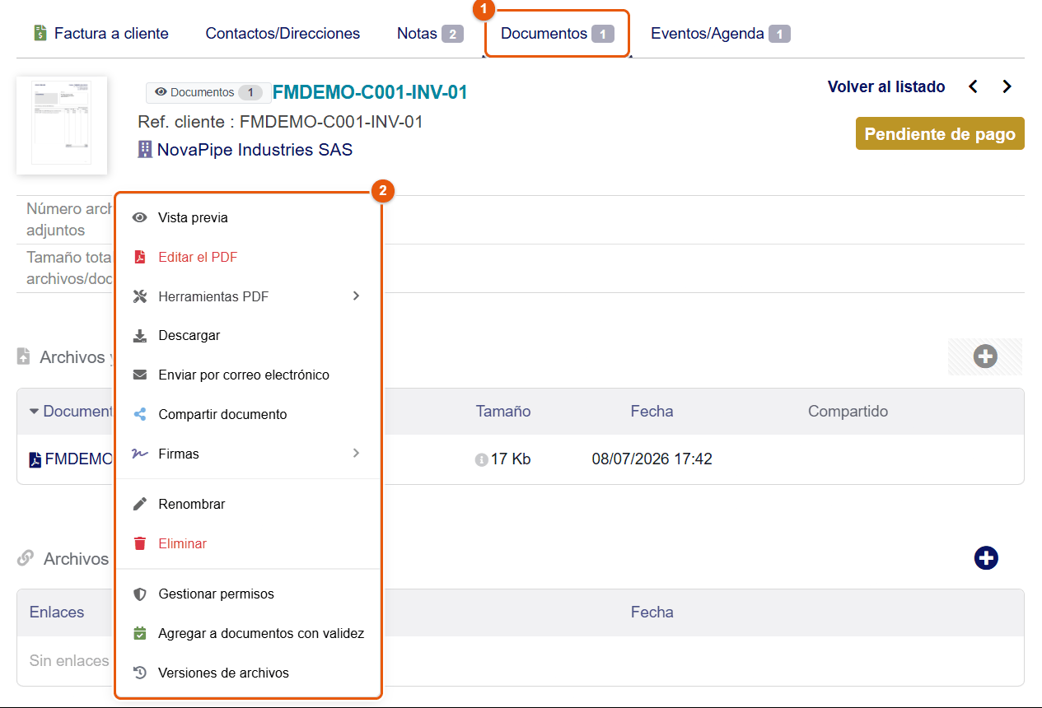1042x708 pixels.
Task: Click the Volver al listado link
Action: pyautogui.click(x=886, y=86)
